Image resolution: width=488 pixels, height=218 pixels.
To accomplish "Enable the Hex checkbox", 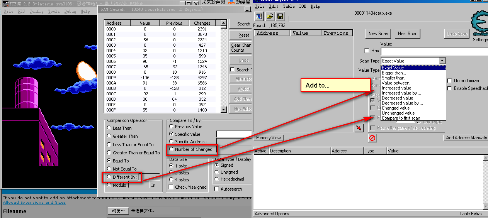I will 367,51.
